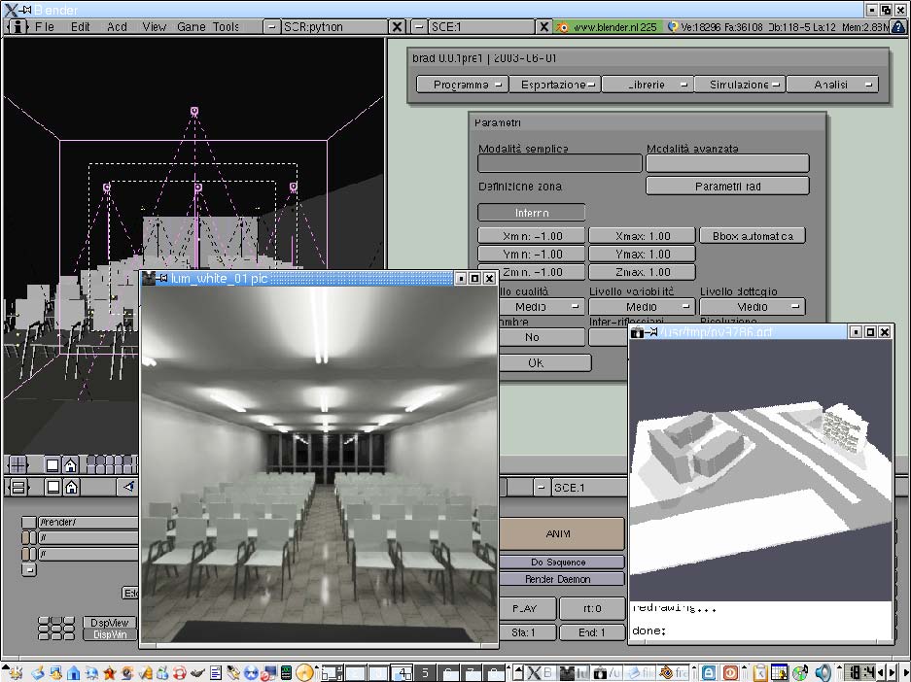911x682 pixels.
Task: Click the home view icon in 3D header
Action: [71, 464]
